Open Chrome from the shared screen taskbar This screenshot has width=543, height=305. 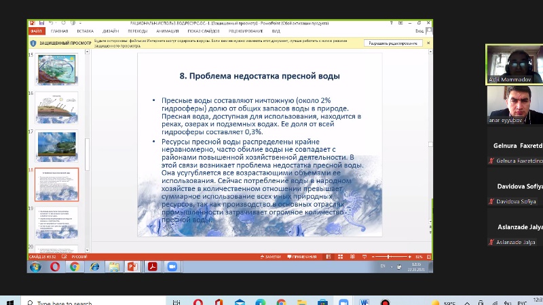click(75, 266)
